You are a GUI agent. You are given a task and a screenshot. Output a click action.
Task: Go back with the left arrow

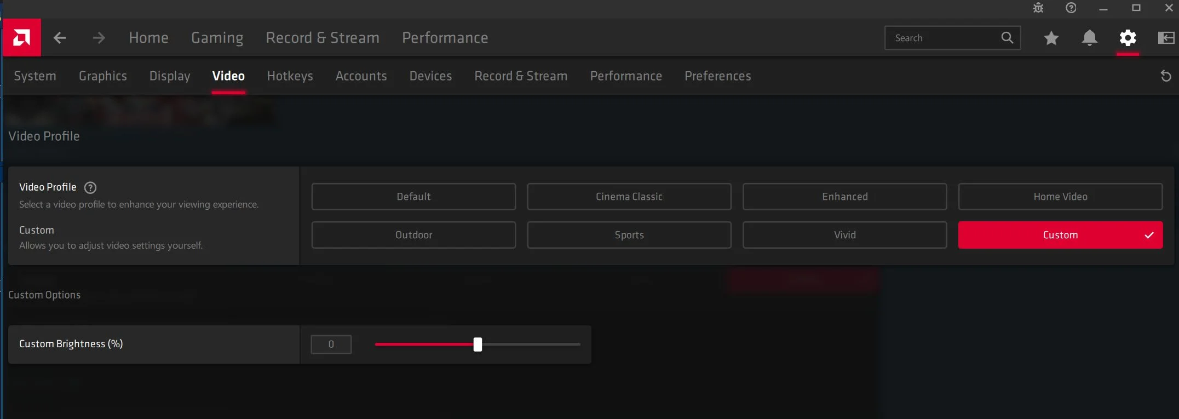tap(60, 38)
